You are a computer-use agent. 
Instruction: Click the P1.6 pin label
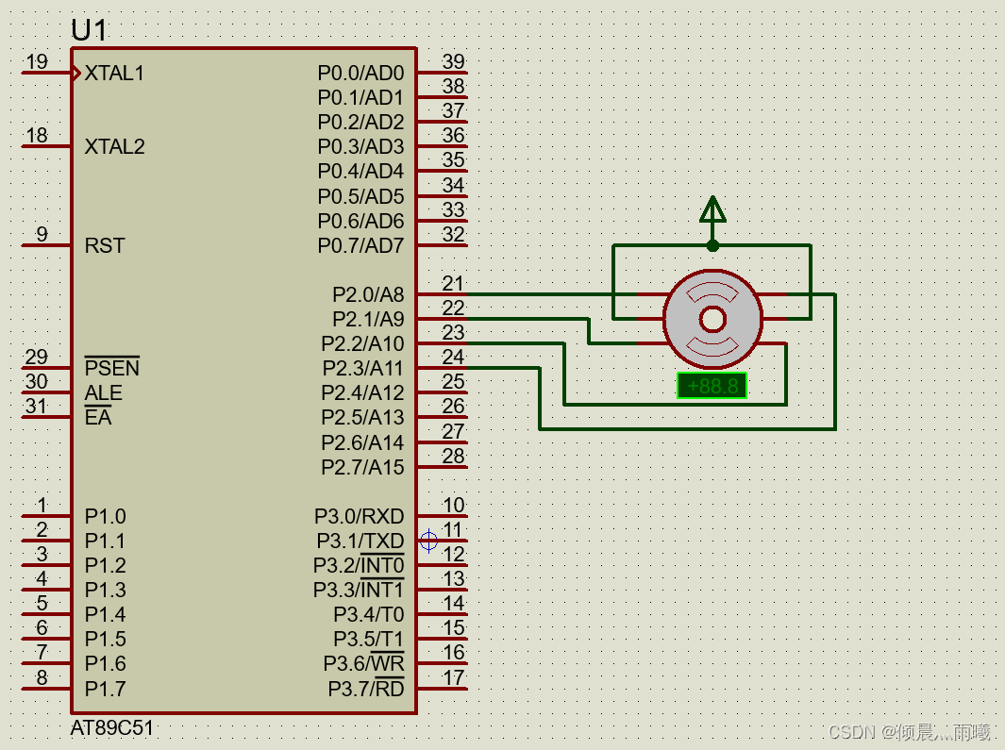click(x=105, y=663)
